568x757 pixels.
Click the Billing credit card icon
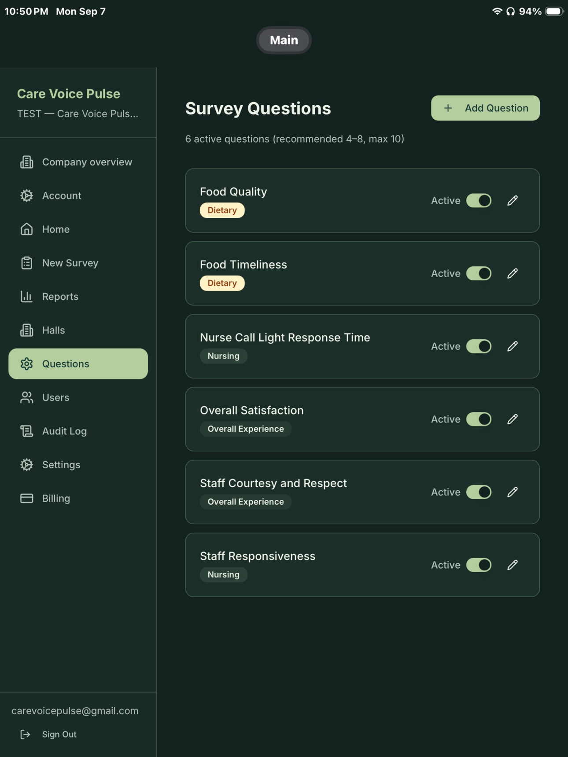tap(27, 498)
